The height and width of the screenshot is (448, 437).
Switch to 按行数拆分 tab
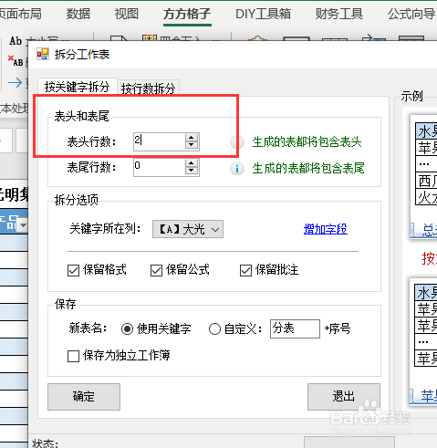149,89
